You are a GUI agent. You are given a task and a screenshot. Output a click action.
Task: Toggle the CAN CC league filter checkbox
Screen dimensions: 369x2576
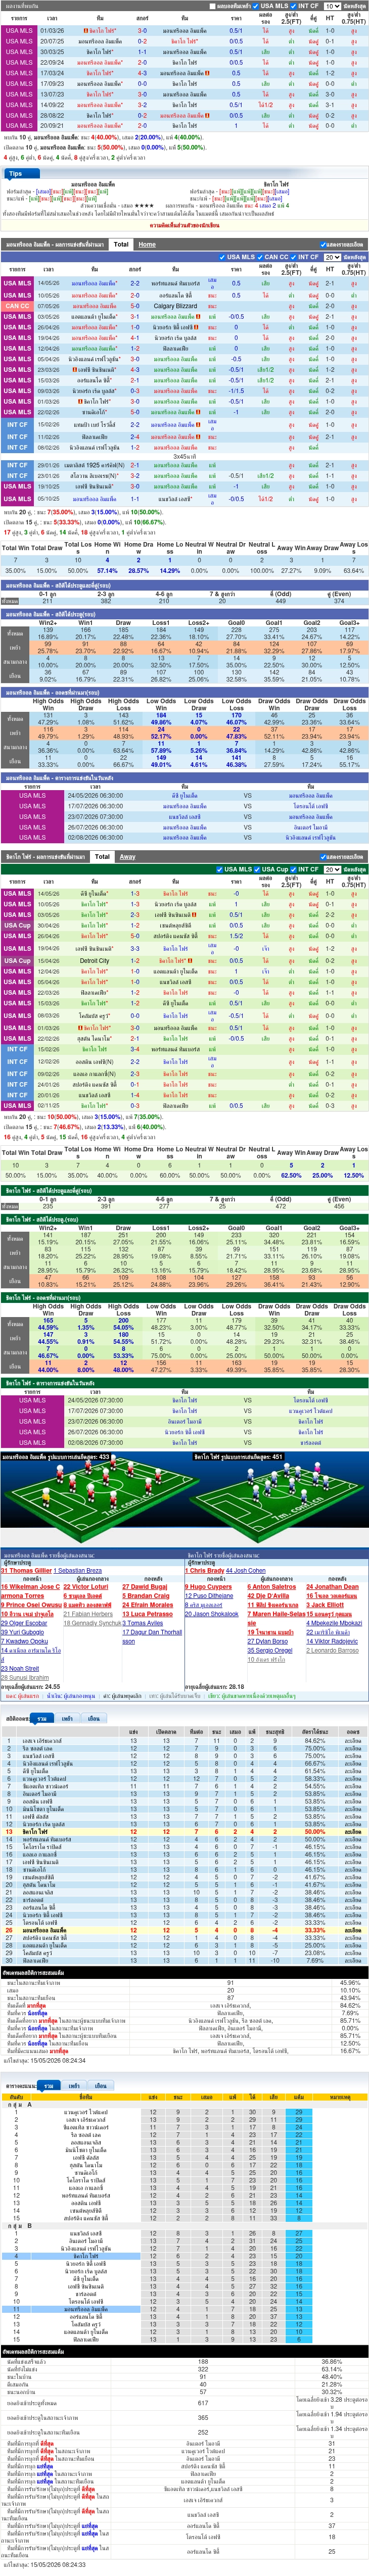pyautogui.click(x=261, y=257)
